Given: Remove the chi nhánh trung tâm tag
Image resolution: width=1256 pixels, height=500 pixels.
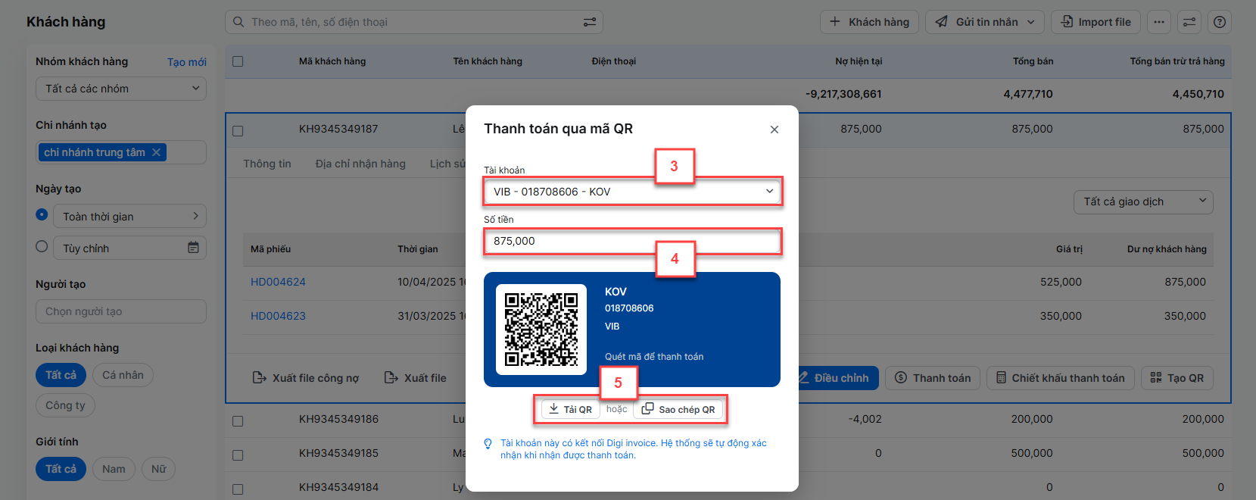Looking at the screenshot, I should [157, 152].
